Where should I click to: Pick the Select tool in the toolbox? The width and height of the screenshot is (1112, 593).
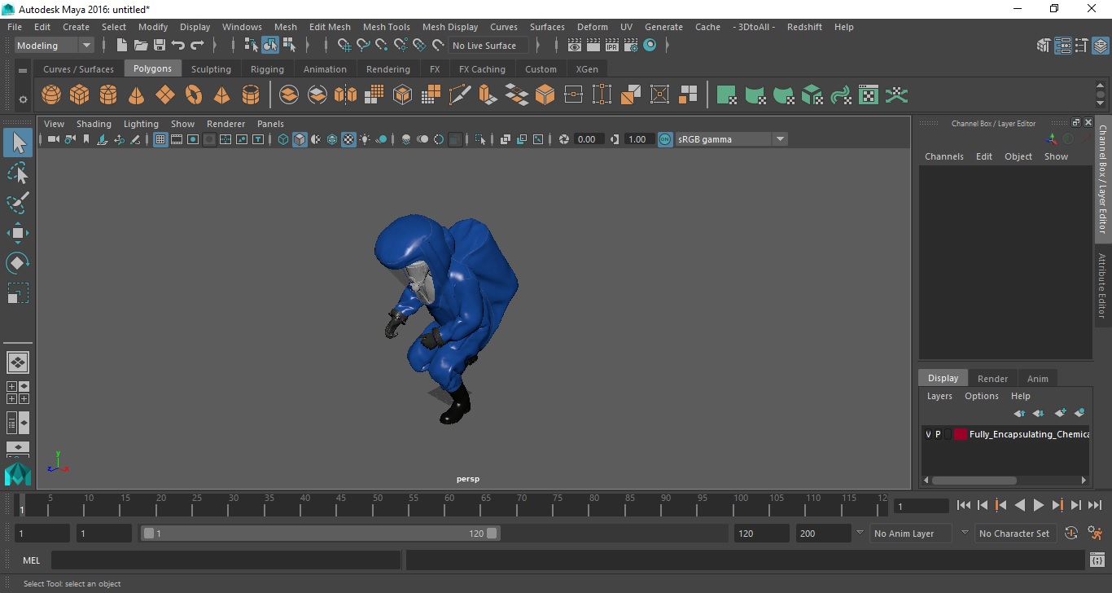pyautogui.click(x=18, y=143)
